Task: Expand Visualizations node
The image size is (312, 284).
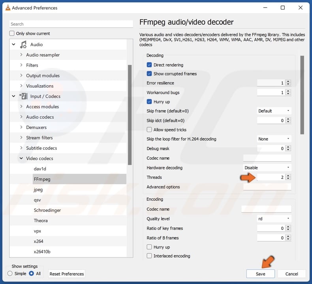Action: click(x=21, y=86)
